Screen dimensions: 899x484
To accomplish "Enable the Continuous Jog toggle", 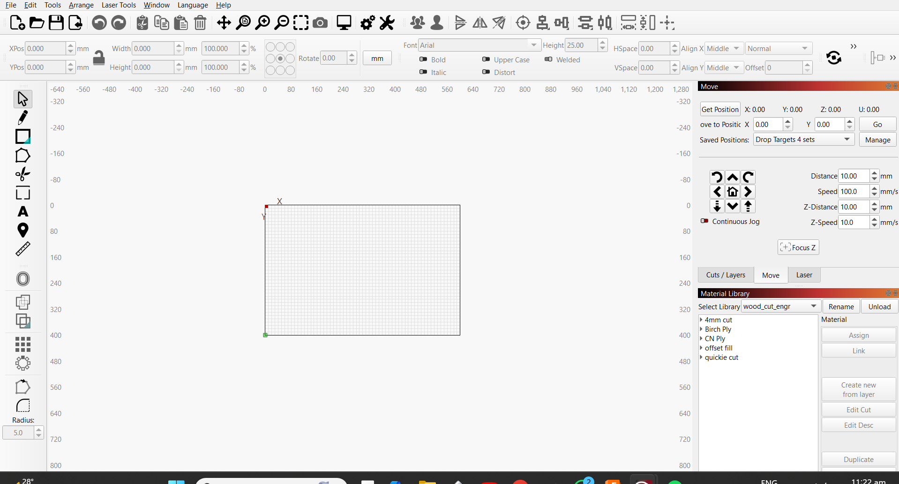I will click(704, 221).
